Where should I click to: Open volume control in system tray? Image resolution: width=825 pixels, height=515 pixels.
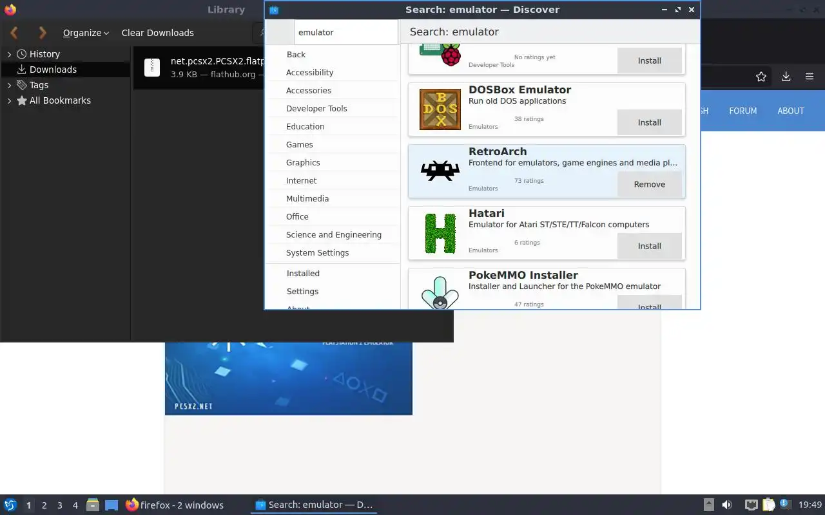[727, 505]
